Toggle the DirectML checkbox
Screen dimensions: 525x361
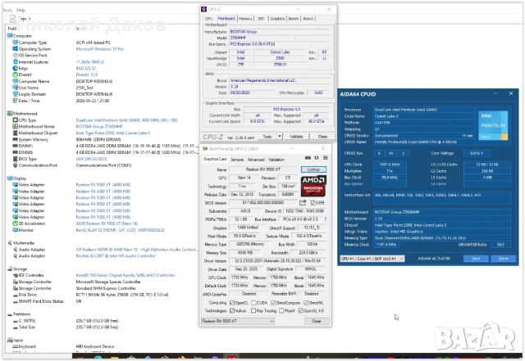click(x=306, y=303)
